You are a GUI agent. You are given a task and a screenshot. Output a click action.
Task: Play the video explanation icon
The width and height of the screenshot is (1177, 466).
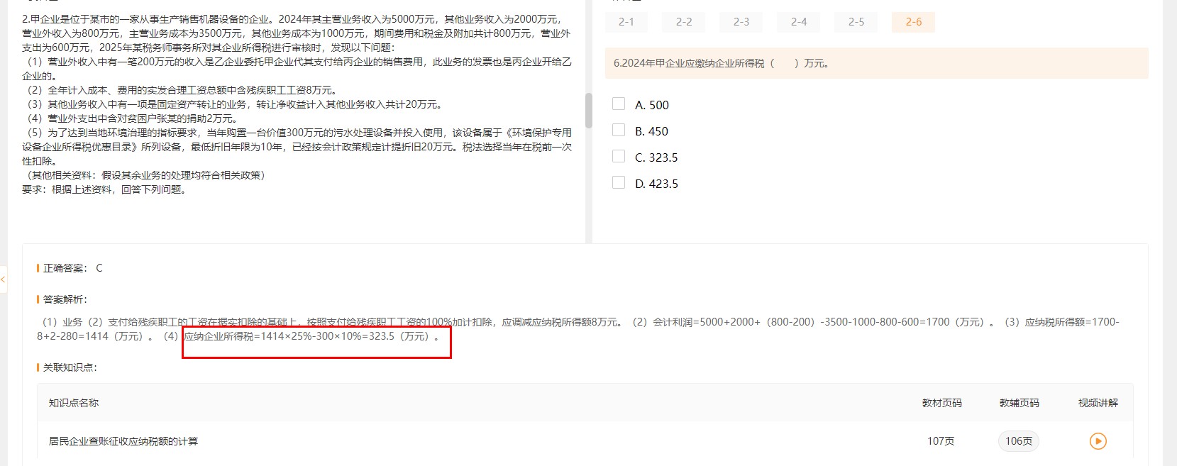click(1098, 441)
